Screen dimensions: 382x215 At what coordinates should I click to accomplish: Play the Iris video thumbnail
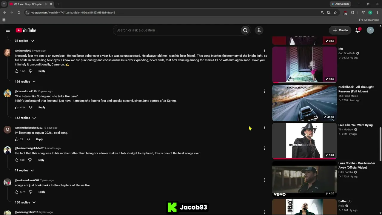tap(304, 64)
